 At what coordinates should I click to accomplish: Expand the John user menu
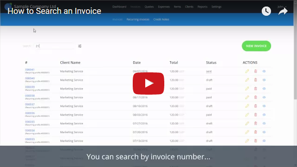pyautogui.click(x=282, y=6)
